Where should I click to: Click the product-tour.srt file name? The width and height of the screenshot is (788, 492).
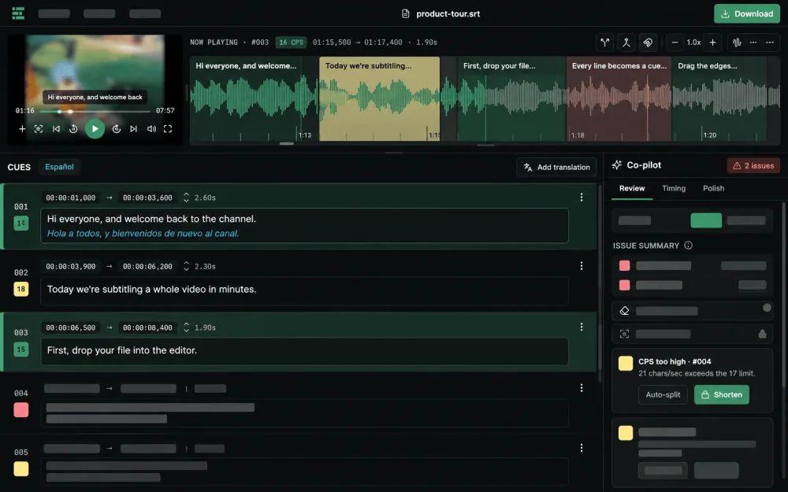pyautogui.click(x=448, y=14)
